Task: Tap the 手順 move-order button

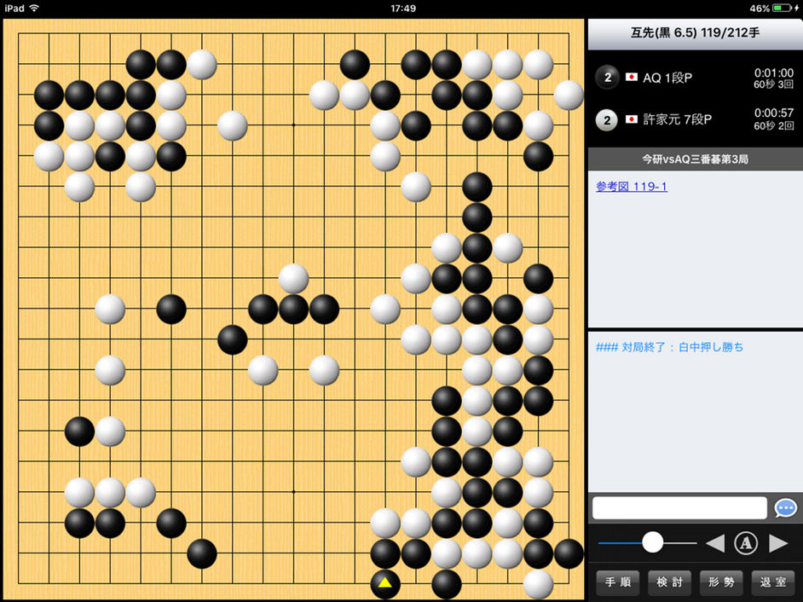Action: 618,582
